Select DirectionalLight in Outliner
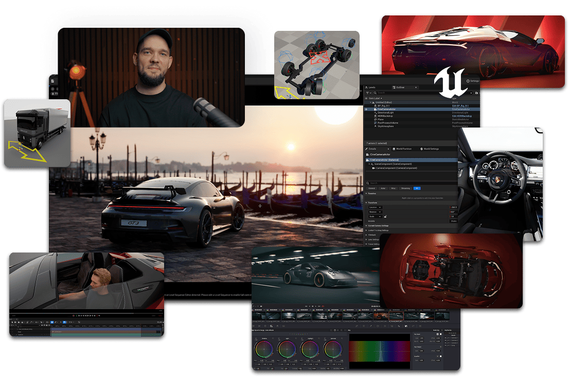 (386, 113)
